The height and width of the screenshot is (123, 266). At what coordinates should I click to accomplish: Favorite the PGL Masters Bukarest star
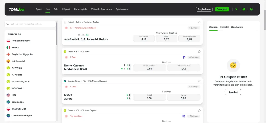(199, 81)
